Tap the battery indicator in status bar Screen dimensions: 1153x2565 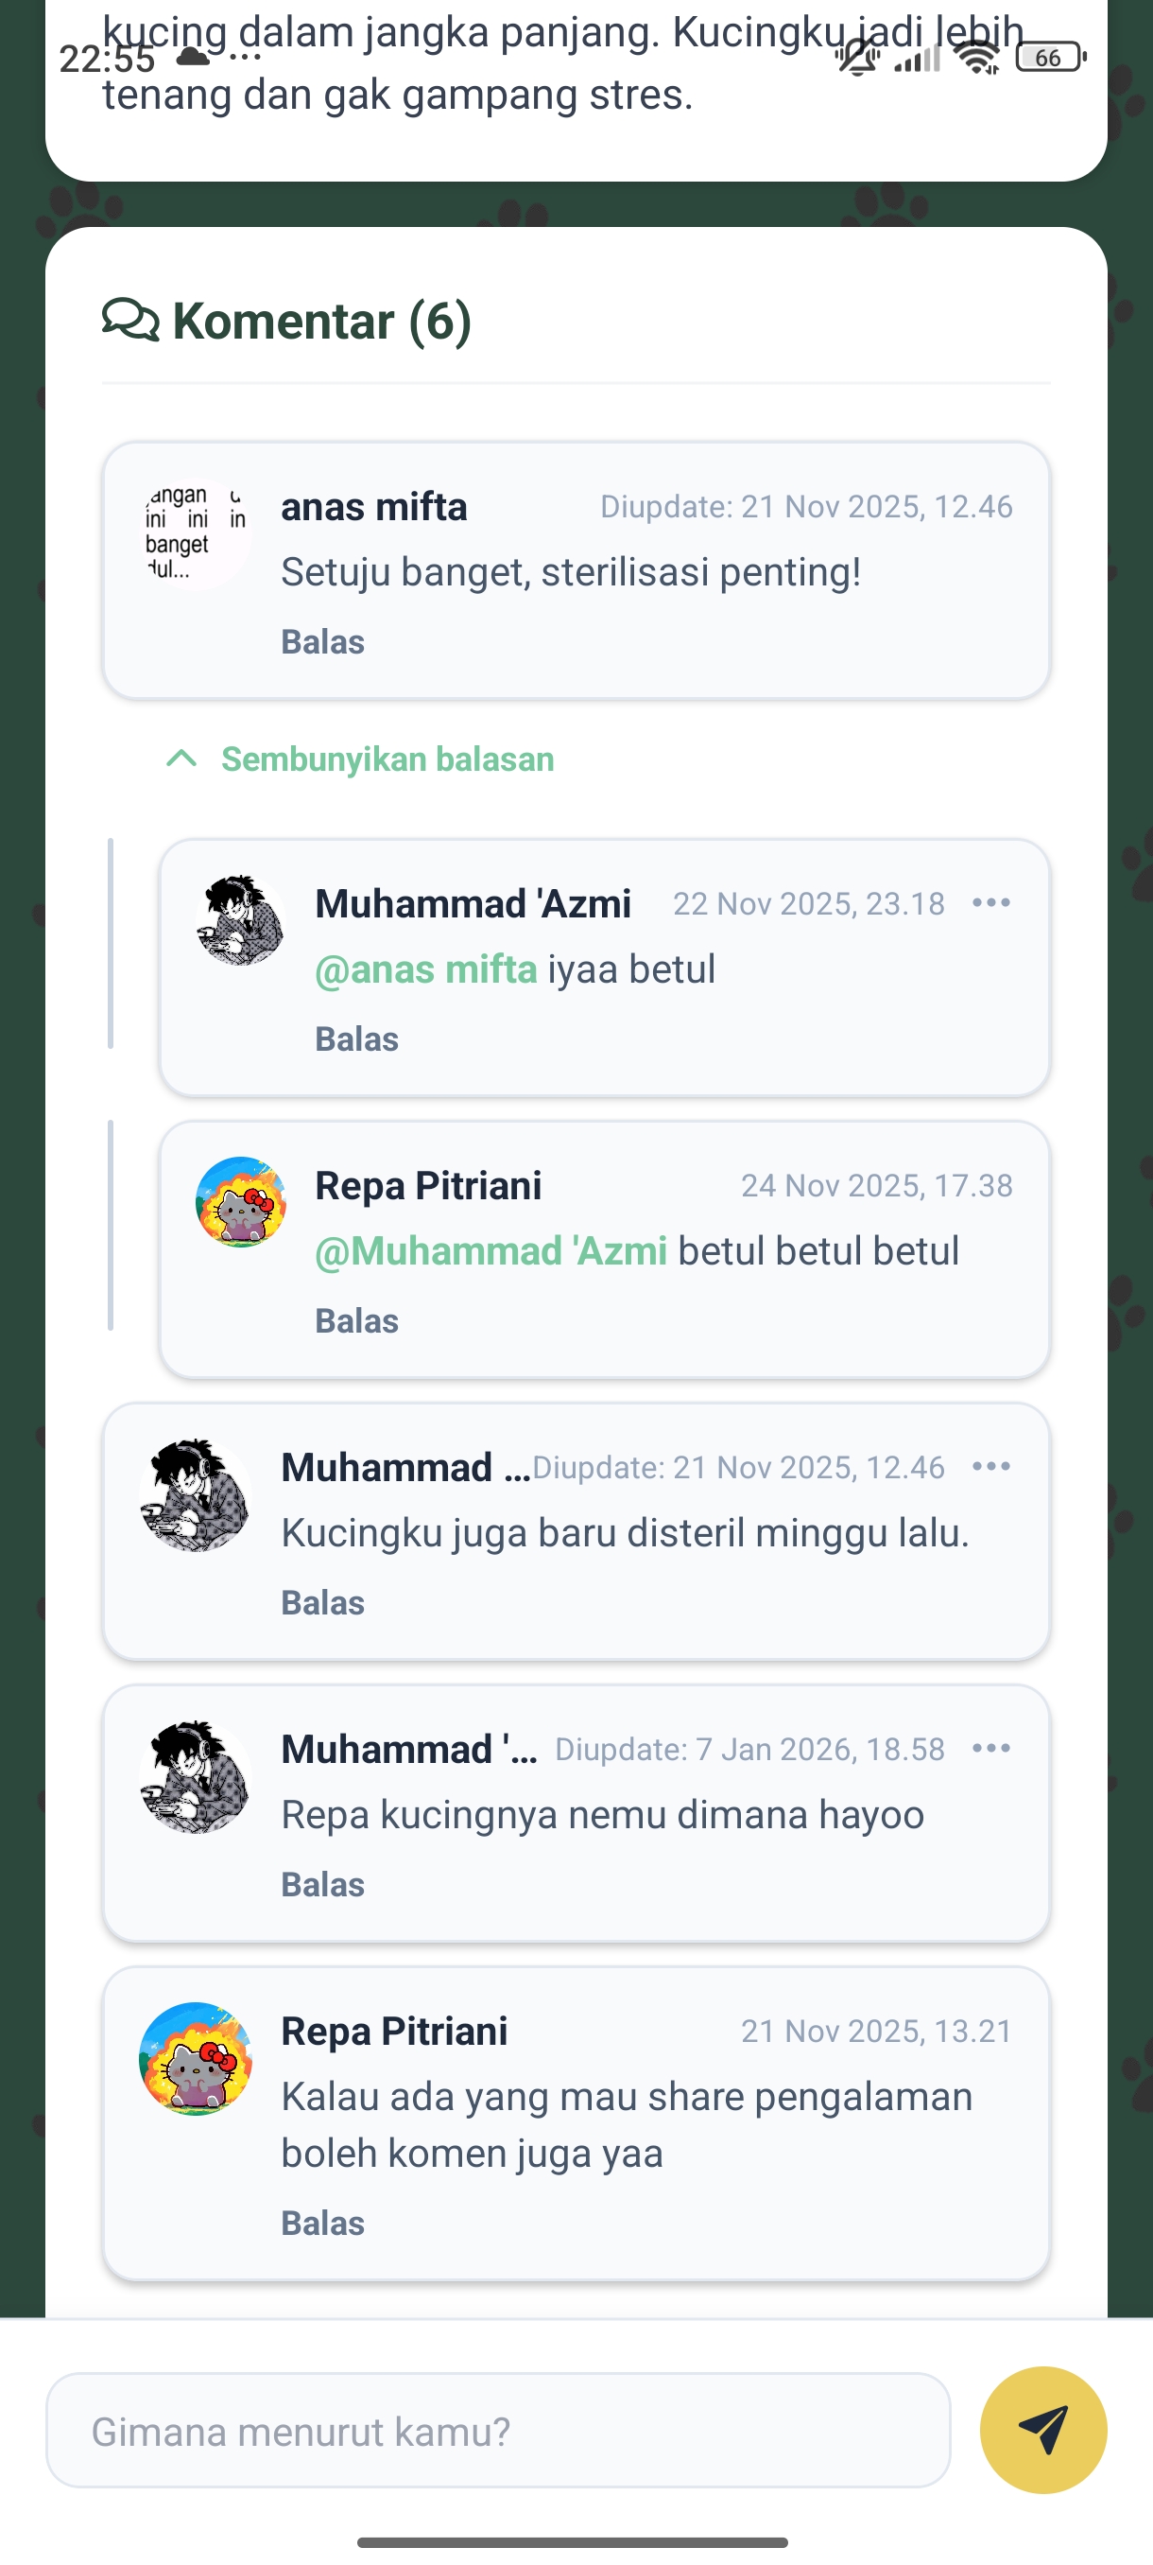tap(1050, 58)
